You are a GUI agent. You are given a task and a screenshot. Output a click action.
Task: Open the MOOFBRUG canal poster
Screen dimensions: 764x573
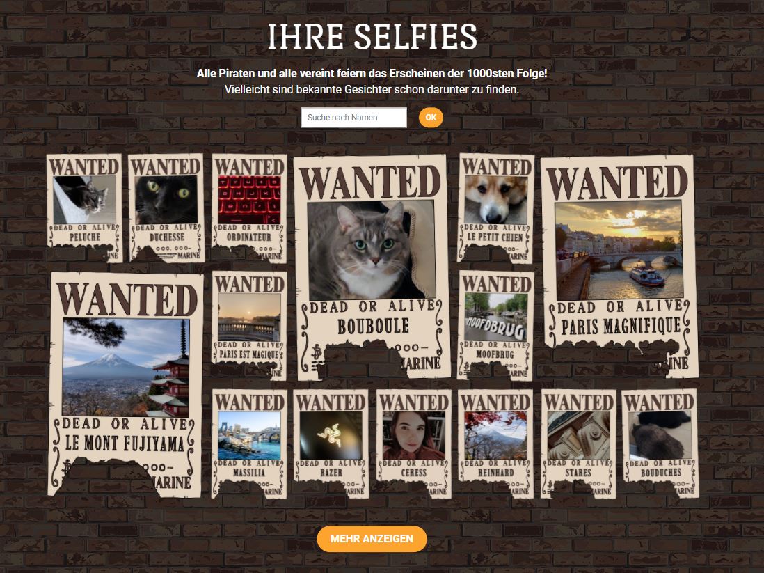[x=496, y=325]
